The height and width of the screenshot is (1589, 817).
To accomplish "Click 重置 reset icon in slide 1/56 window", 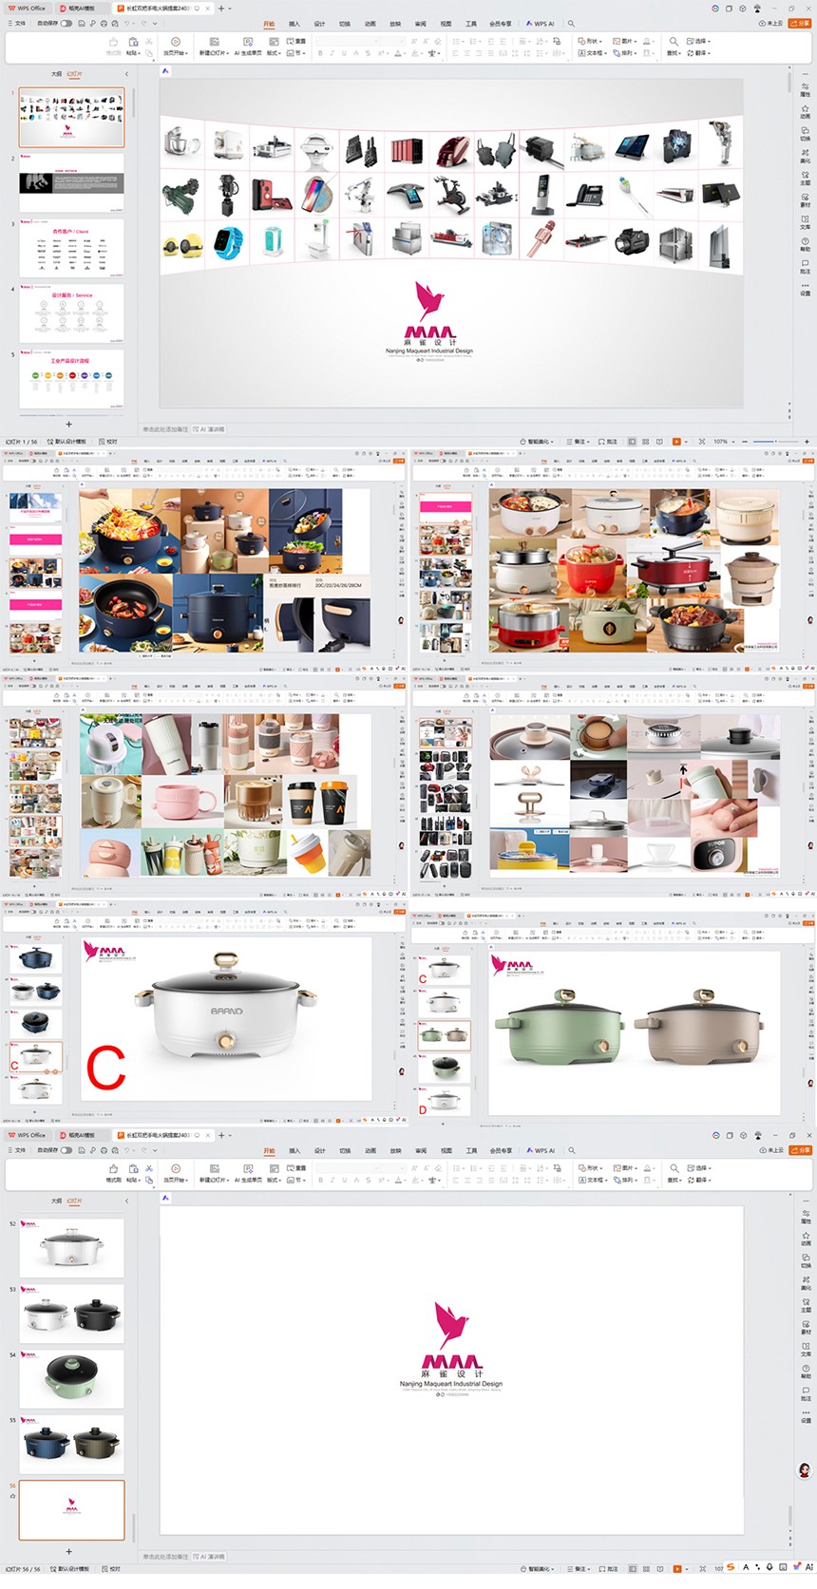I will 296,42.
